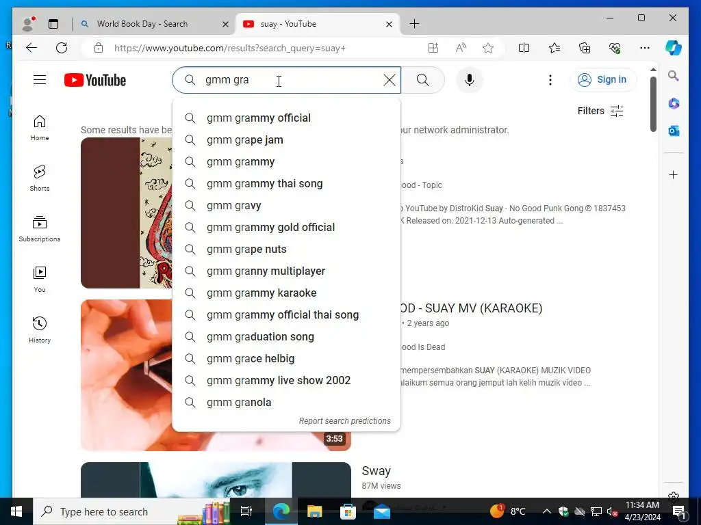Screen dimensions: 701x525
Task: Open Microsoft Store from the taskbar
Action: click(x=348, y=511)
